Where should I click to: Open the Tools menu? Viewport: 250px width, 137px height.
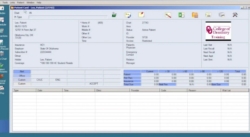point(5,2)
